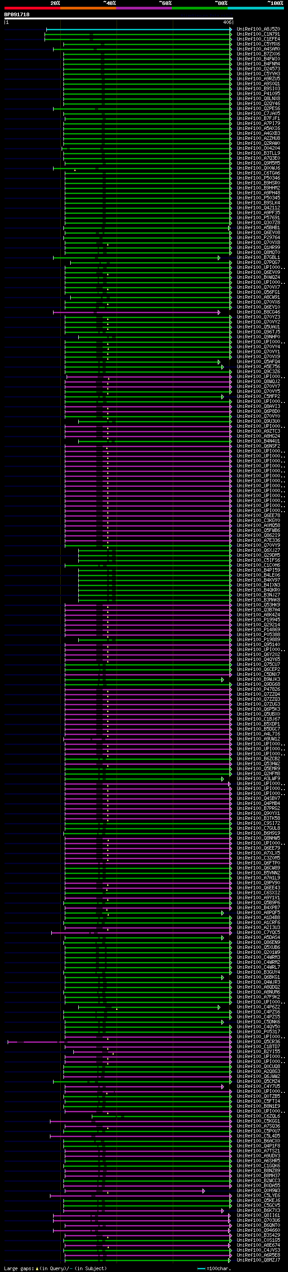This screenshot has width=288, height=1272.
Task: Select hit UniRef100_A4L7I6
Action: click(x=258, y=734)
